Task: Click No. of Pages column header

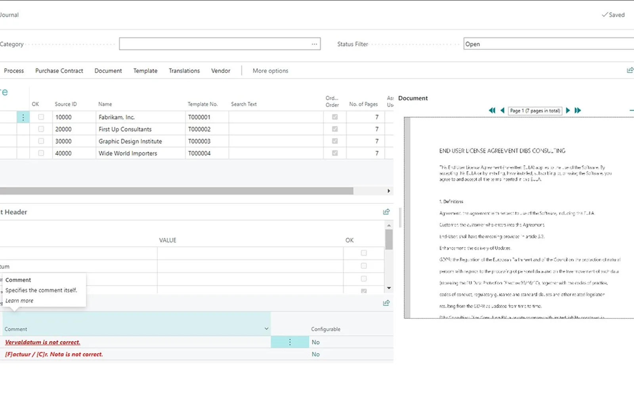Action: [363, 104]
